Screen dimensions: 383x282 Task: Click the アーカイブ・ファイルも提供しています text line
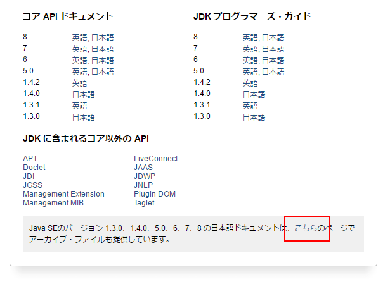[100, 240]
